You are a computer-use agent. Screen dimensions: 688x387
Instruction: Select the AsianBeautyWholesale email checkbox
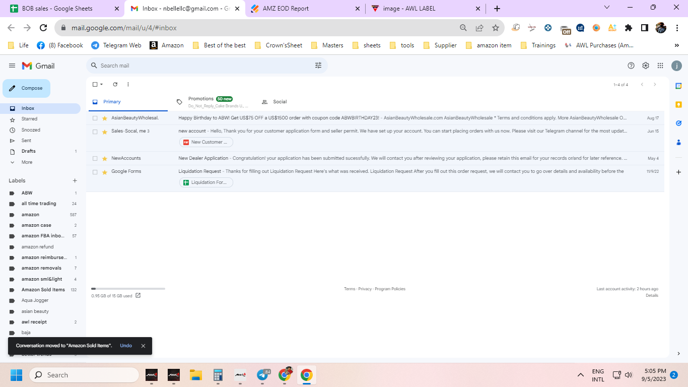[x=95, y=118]
